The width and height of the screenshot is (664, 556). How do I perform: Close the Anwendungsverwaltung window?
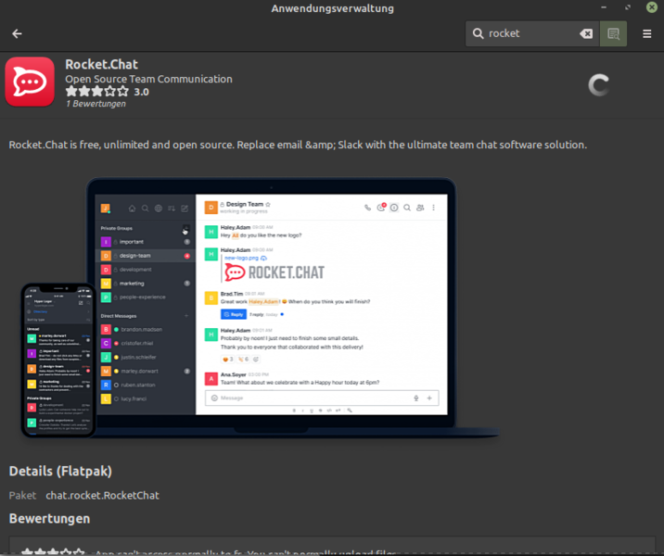click(x=652, y=7)
